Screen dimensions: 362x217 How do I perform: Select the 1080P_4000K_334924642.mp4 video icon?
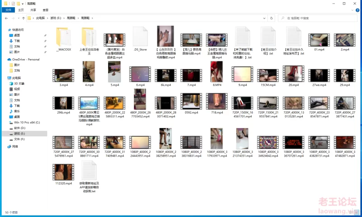pos(268,142)
